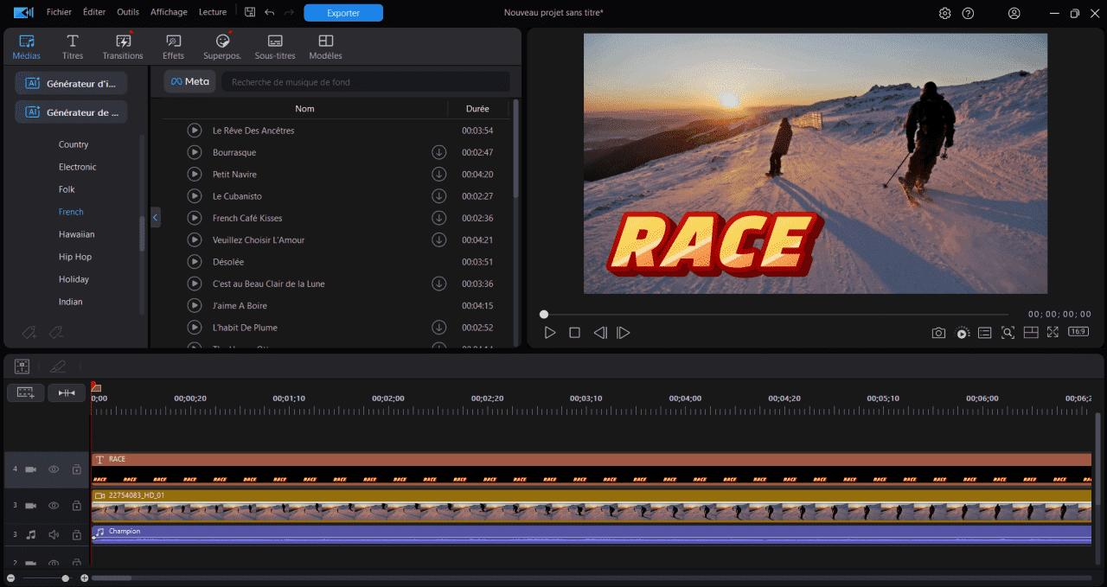Mute the Champion audio track
1107x587 pixels.
click(53, 534)
